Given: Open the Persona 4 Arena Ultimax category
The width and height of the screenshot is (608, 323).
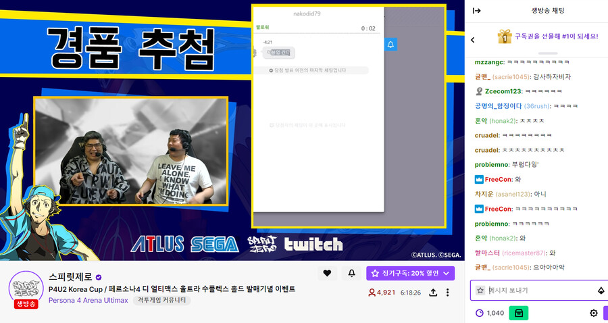Looking at the screenshot, I should click(88, 300).
